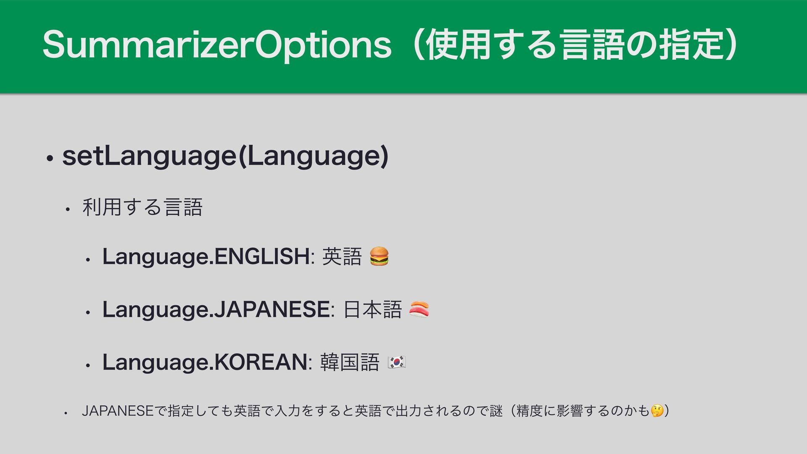This screenshot has width=807, height=454.
Task: Click the bullet dot before Language.KOREAN
Action: [87, 365]
